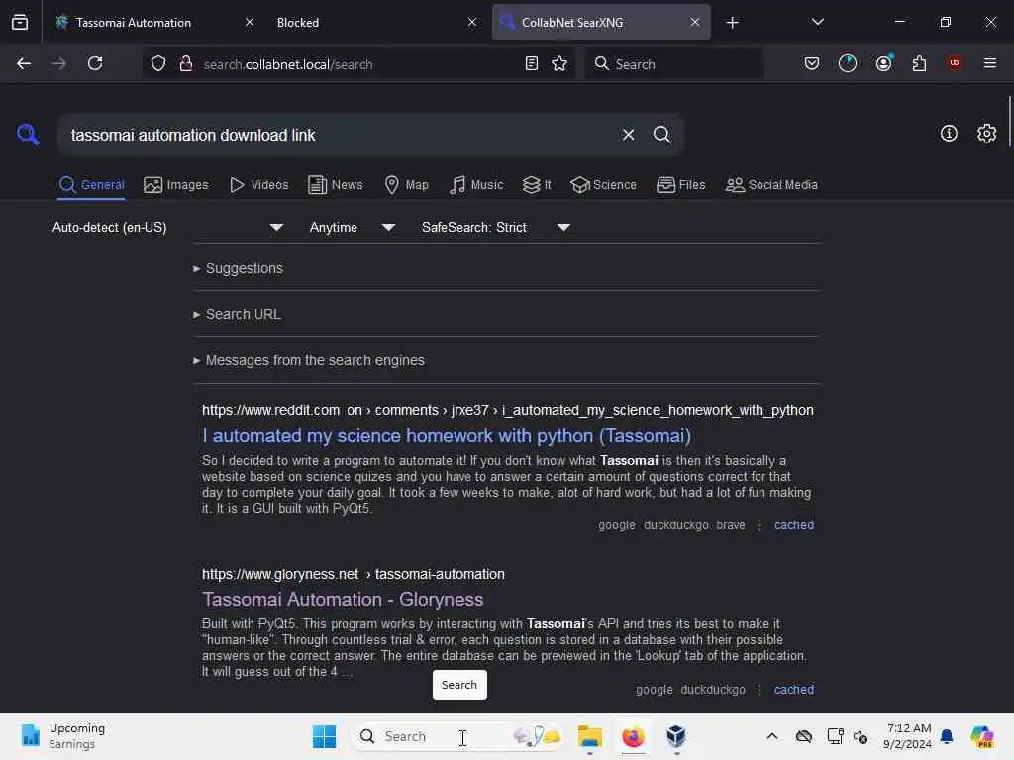Open the notifications bell in the tray

[x=946, y=736]
